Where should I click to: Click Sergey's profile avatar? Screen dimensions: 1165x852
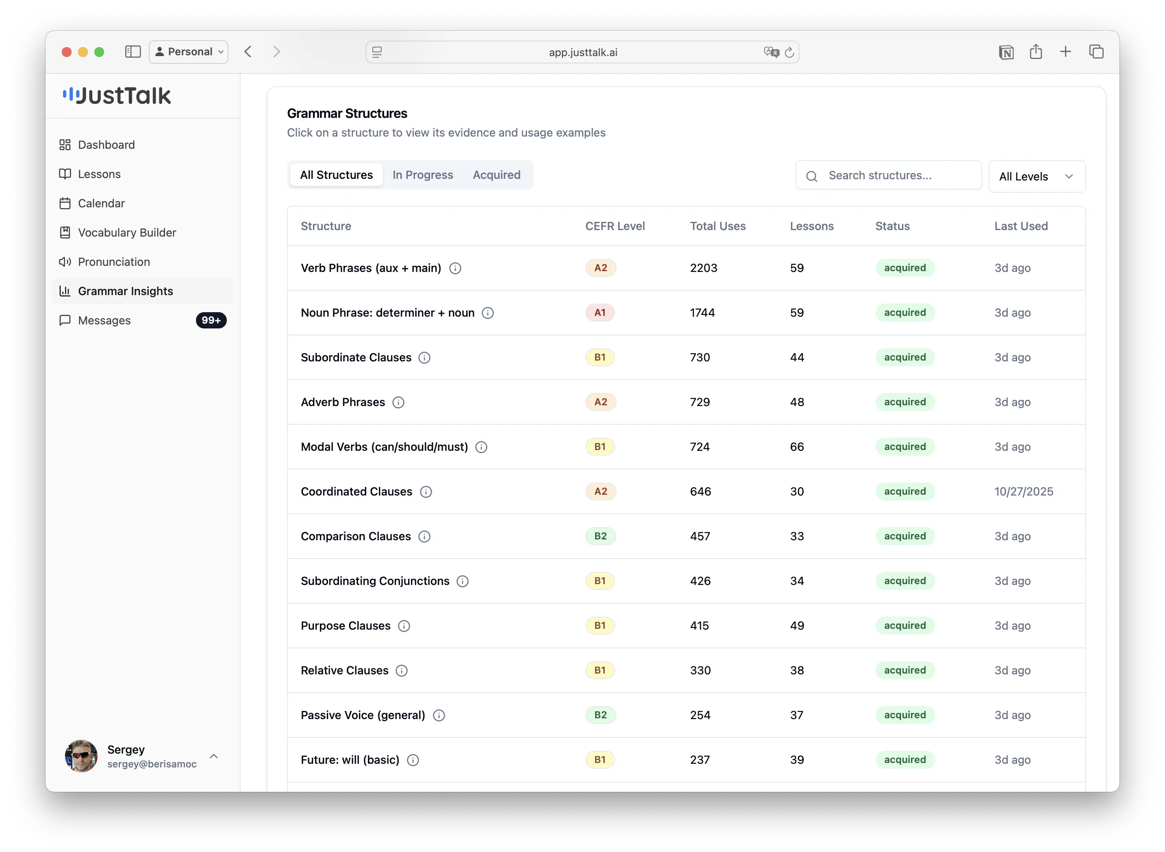pyautogui.click(x=81, y=756)
